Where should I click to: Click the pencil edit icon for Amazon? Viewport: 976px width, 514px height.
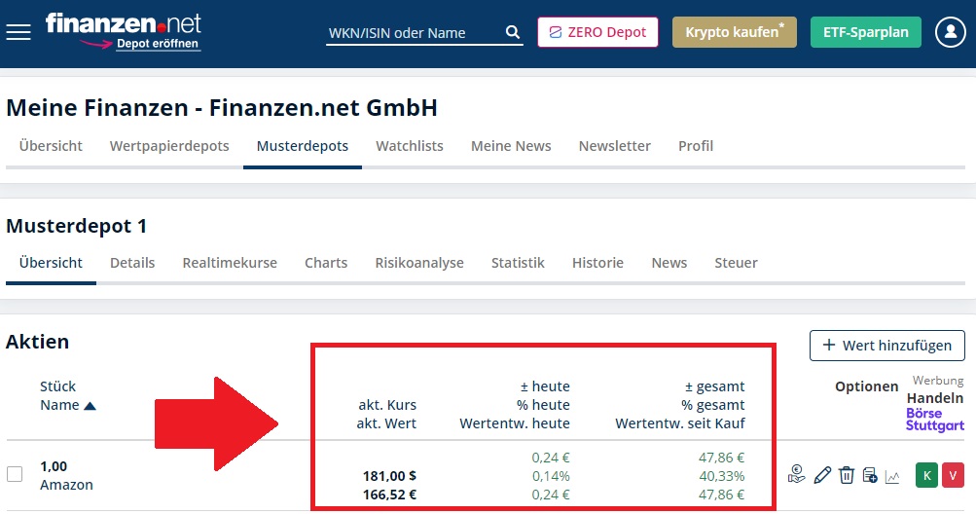point(822,475)
